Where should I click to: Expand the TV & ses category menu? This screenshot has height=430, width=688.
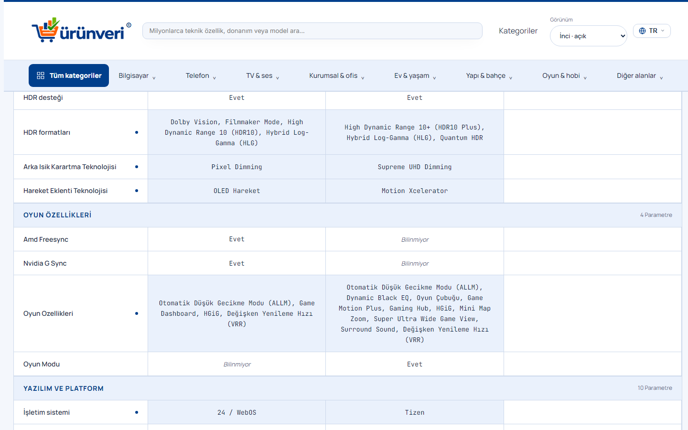(x=263, y=75)
